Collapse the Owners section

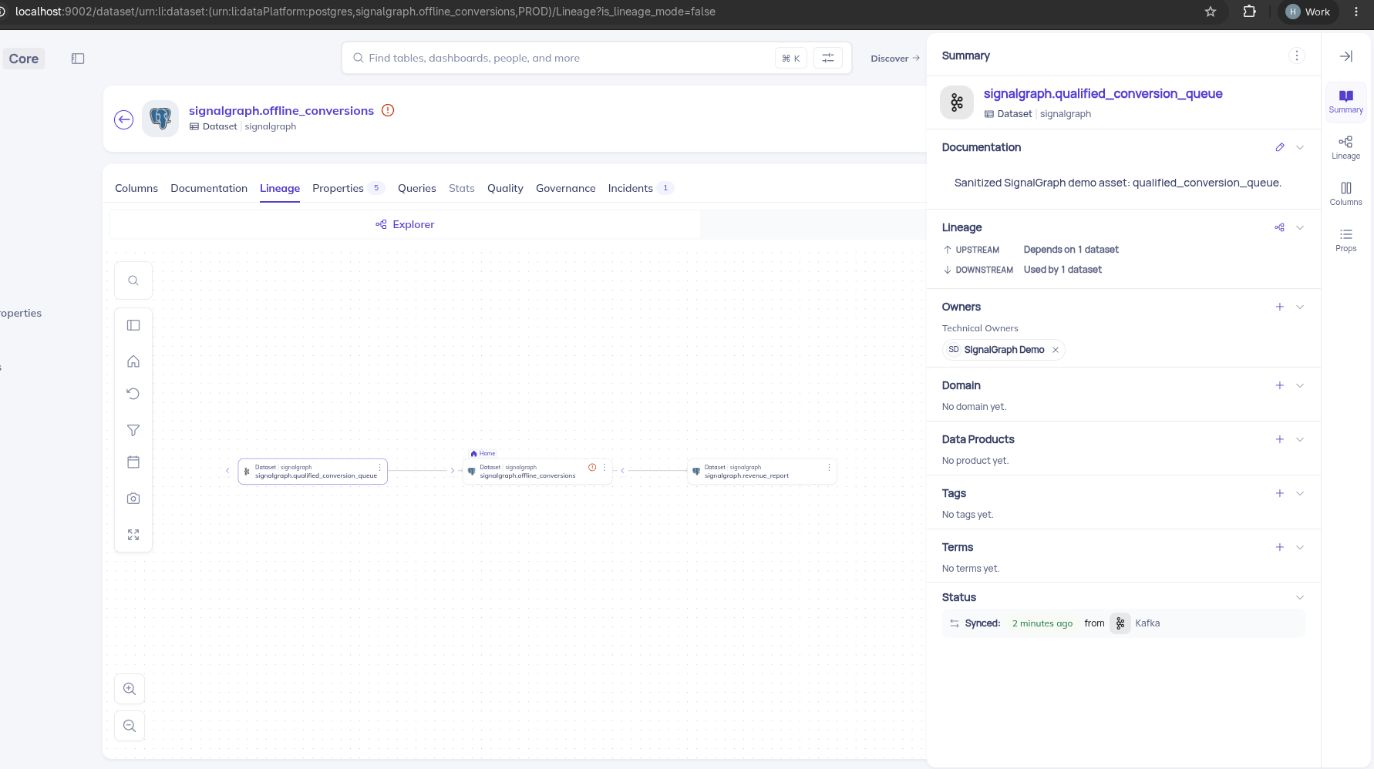tap(1300, 307)
